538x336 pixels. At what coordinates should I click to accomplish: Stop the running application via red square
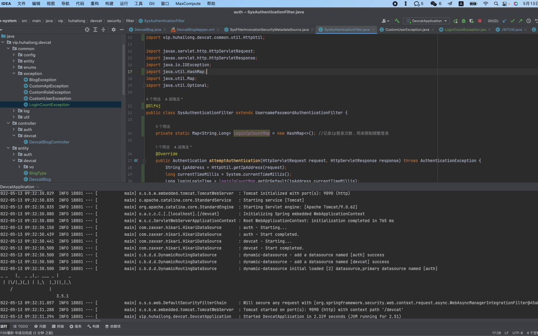tap(480, 21)
